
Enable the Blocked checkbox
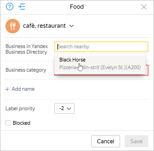[x=8, y=123]
